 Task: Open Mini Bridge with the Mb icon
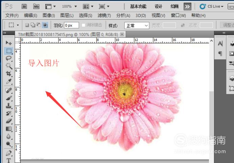[36, 6]
